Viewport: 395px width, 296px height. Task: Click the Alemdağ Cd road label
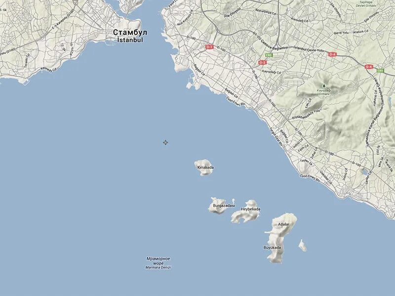pyautogui.click(x=300, y=20)
